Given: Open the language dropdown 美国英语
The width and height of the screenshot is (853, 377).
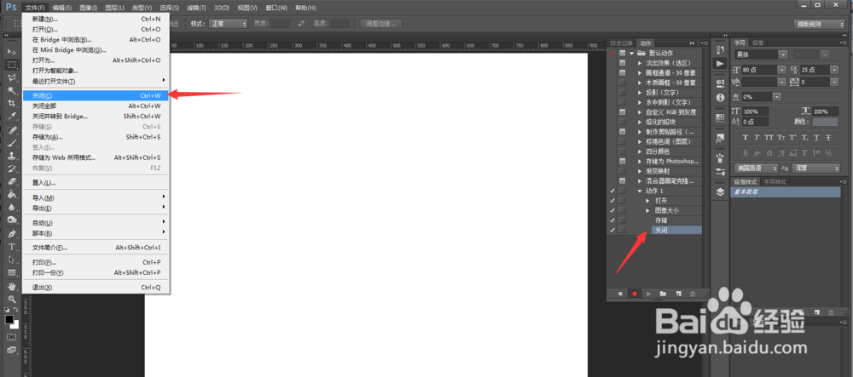Looking at the screenshot, I should pos(757,169).
